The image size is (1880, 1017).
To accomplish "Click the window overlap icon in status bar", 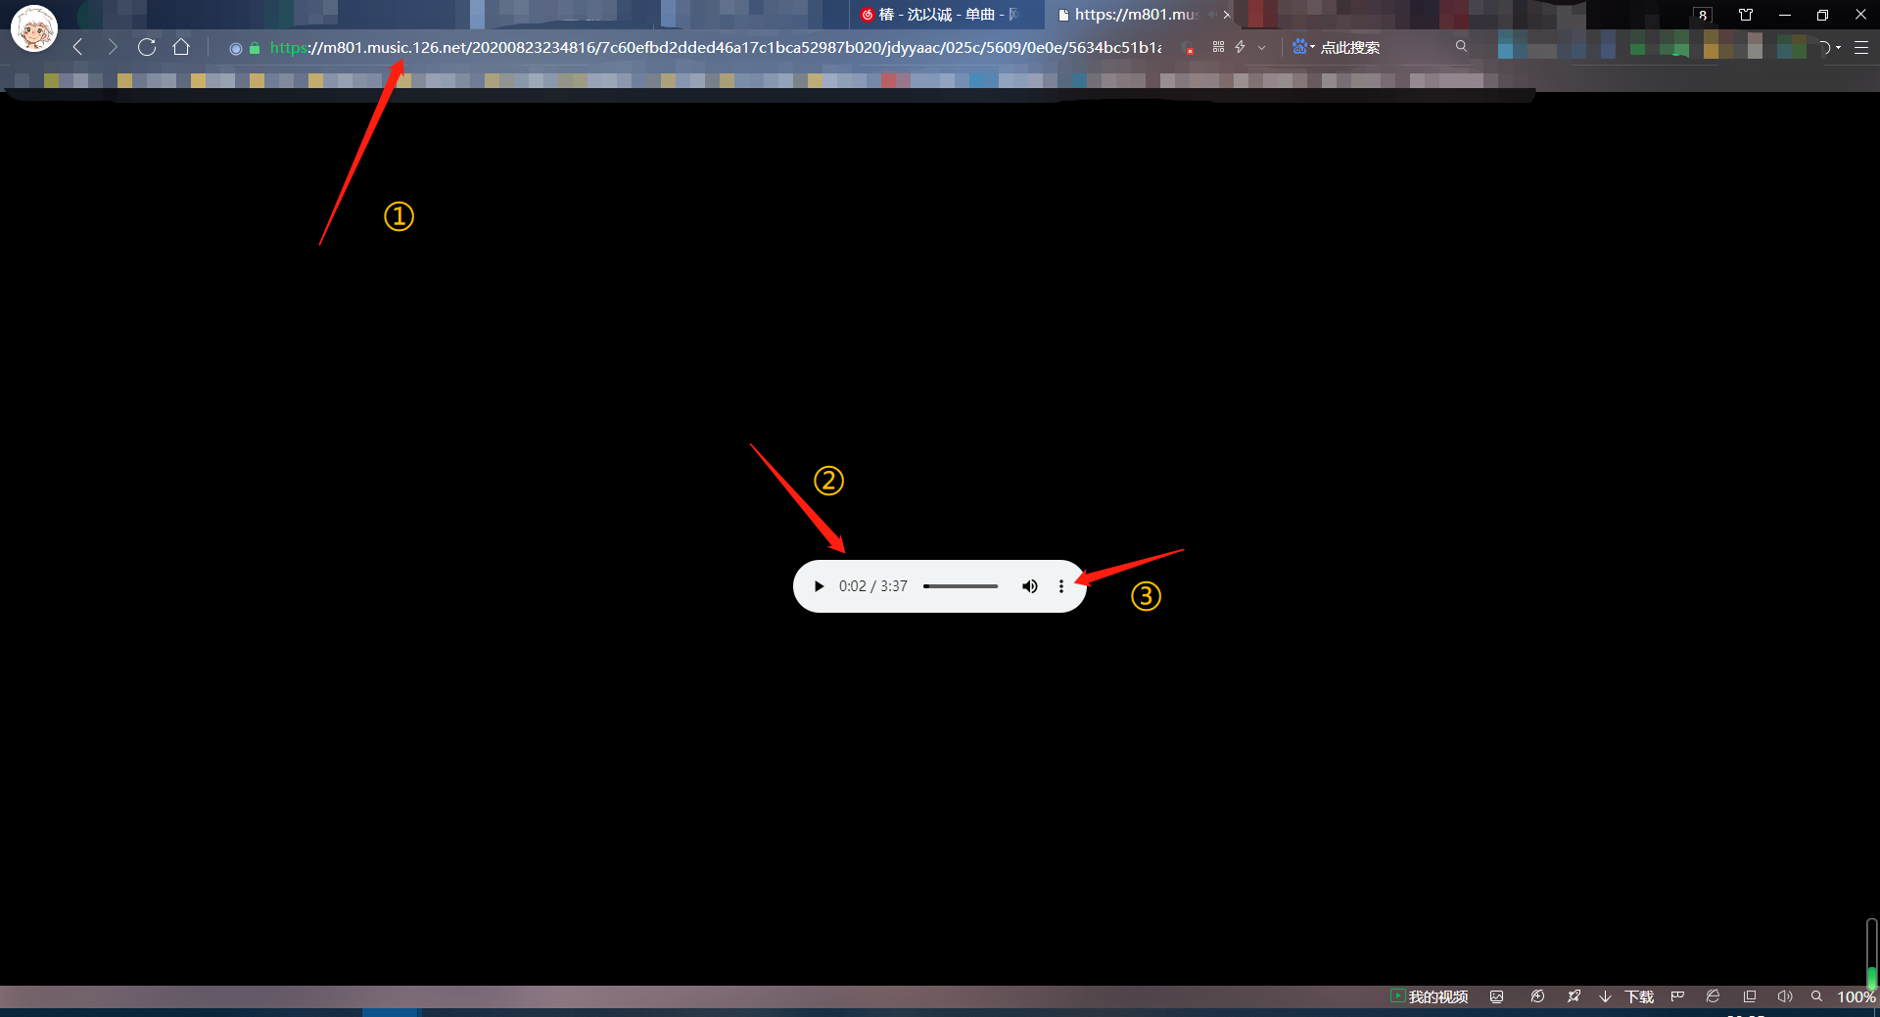I will [1750, 996].
